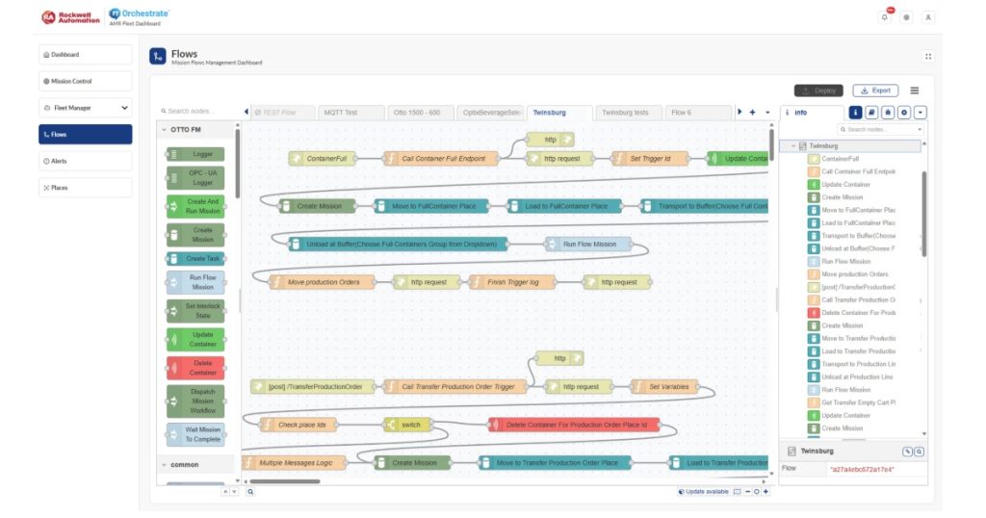Viewport: 986px width, 518px height.
Task: Collapse the Twinsburg tree in info panel
Action: [793, 145]
